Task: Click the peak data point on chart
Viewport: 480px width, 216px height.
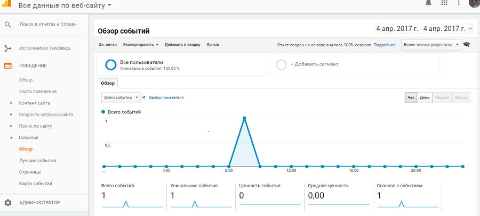Action: (x=244, y=118)
